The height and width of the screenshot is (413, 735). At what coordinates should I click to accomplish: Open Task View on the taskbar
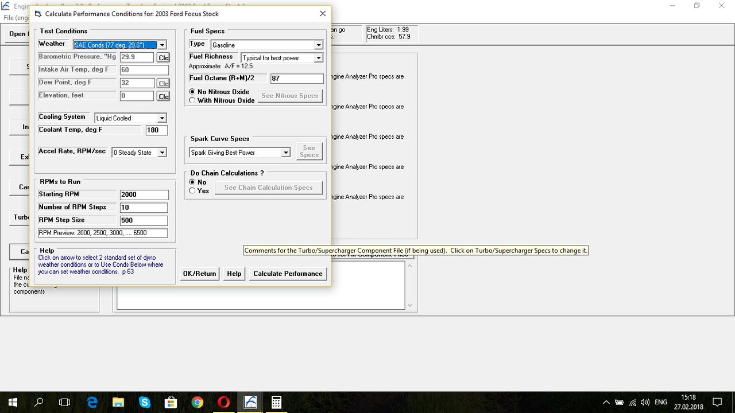point(65,402)
